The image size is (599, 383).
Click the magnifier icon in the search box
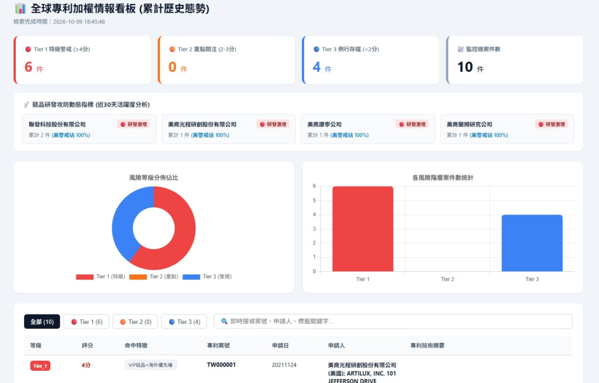pyautogui.click(x=225, y=322)
